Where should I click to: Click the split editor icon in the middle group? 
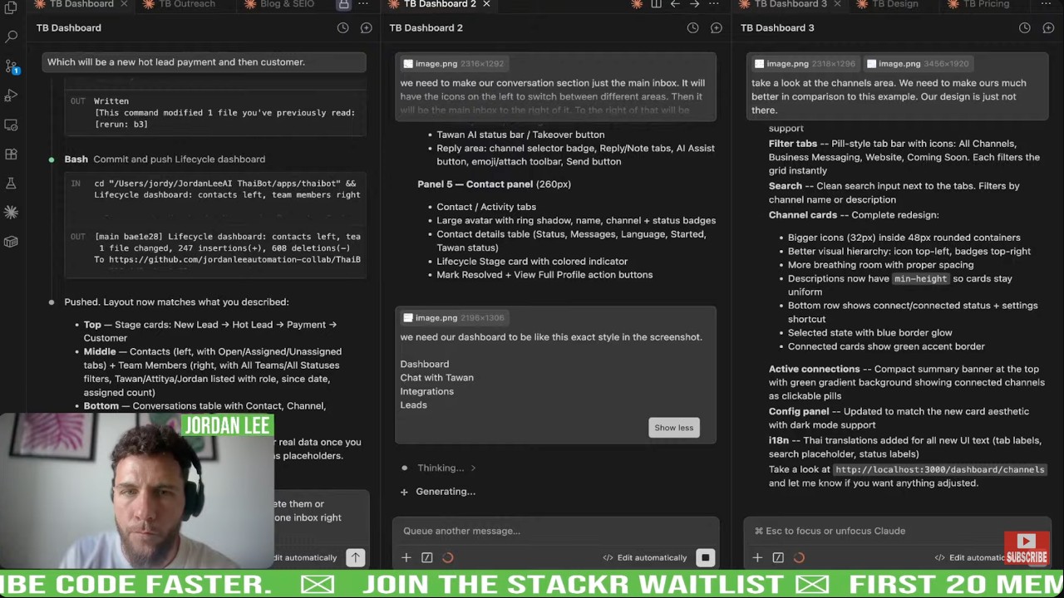click(x=656, y=4)
